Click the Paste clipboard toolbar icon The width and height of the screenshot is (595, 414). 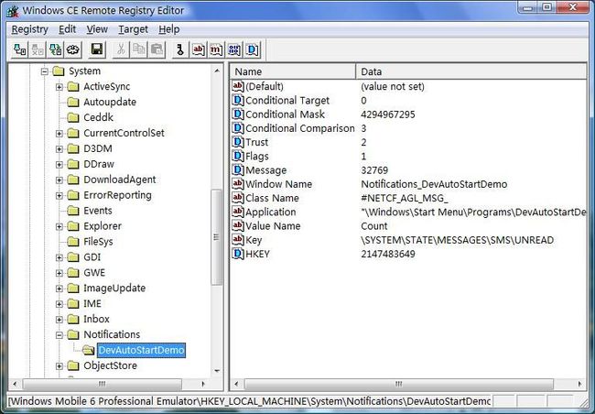pos(157,49)
